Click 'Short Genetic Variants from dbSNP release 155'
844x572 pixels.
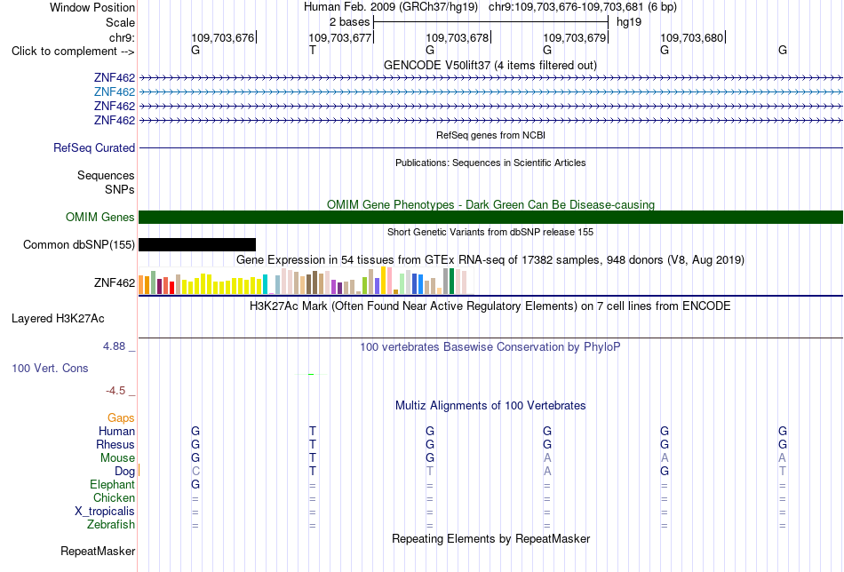pos(490,232)
